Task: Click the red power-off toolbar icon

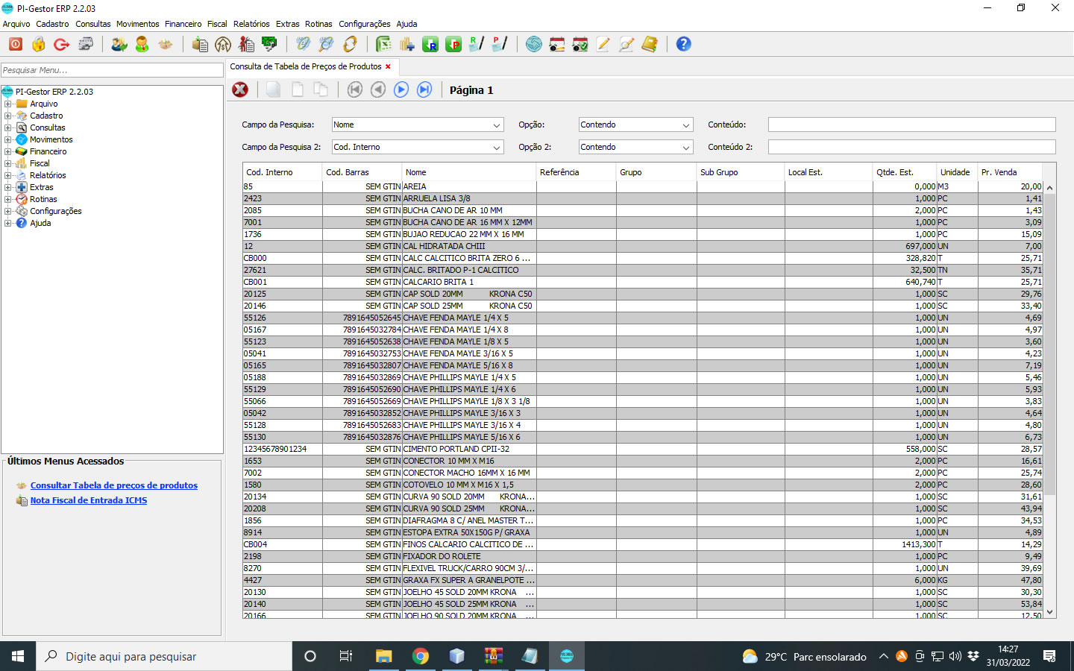Action: pyautogui.click(x=15, y=44)
